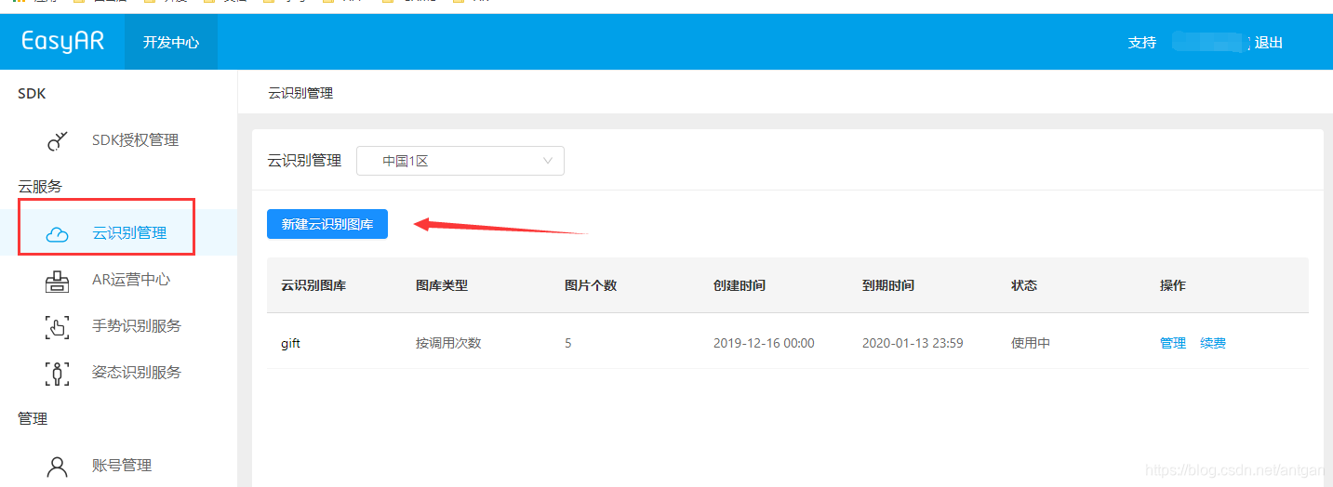Click the 云识别管理 breadcrumb title
1333x487 pixels.
(x=300, y=93)
